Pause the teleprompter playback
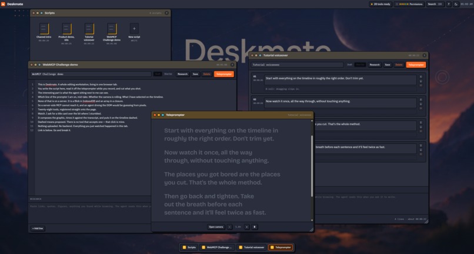This screenshot has height=254, width=474. (255, 227)
